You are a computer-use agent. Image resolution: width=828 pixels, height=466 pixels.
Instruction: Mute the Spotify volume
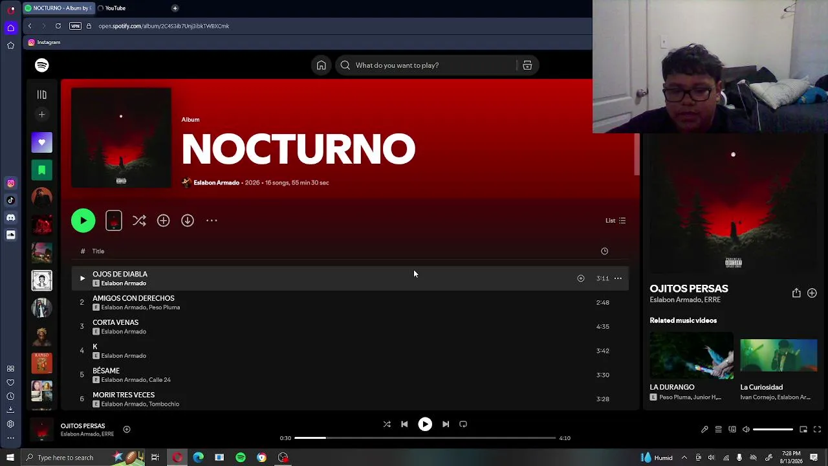coord(746,429)
